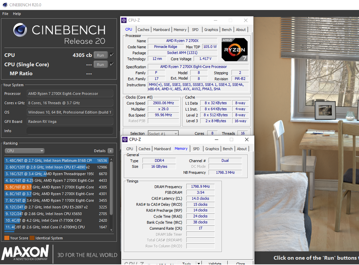This screenshot has width=359, height=265.
Task: Switch to Caches tab in upper CPU-Z window
Action: pos(143,29)
